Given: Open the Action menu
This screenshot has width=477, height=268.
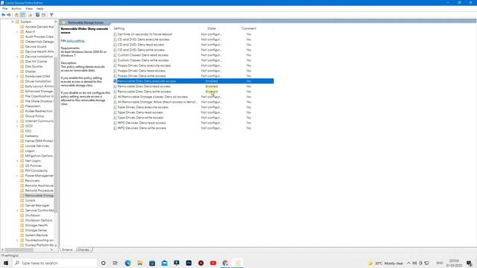Looking at the screenshot, I should (16, 8).
